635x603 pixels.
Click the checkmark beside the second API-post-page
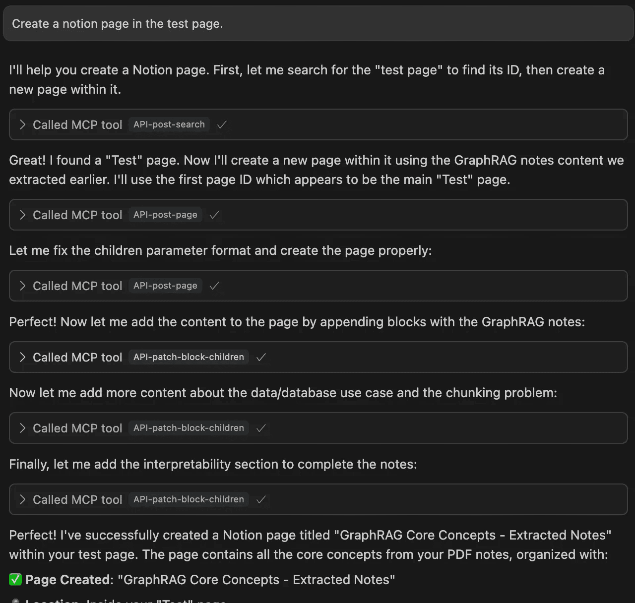214,286
